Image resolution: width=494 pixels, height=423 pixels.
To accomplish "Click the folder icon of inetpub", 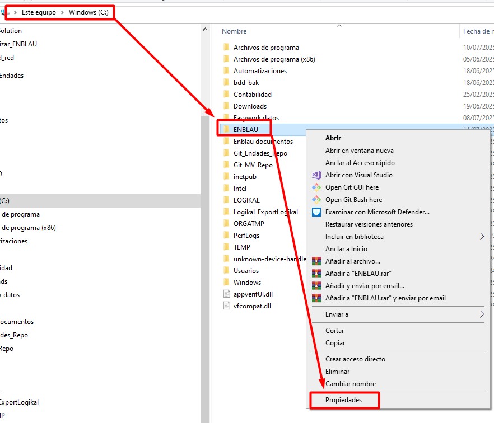I will point(226,177).
